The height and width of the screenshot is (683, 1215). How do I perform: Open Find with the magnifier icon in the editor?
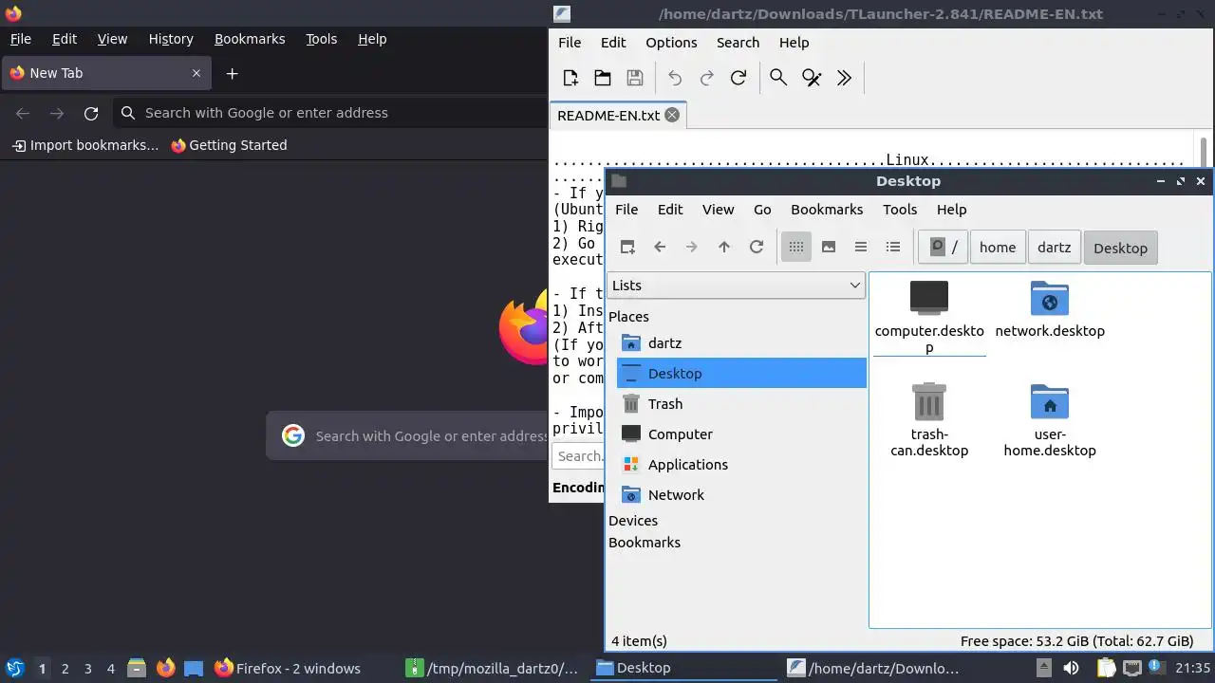(778, 78)
